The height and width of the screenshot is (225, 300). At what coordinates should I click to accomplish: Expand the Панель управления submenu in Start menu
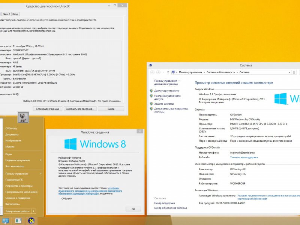point(41,174)
